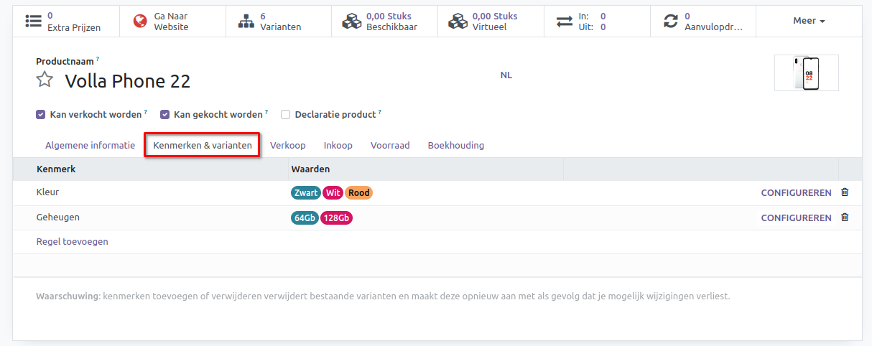Click the Varianten hierarchy icon
872x346 pixels.
(246, 22)
